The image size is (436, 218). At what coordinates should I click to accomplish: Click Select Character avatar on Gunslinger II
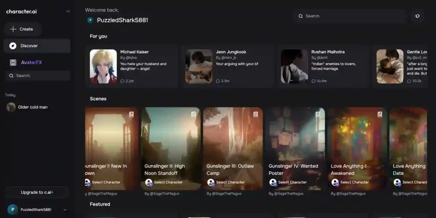click(149, 182)
